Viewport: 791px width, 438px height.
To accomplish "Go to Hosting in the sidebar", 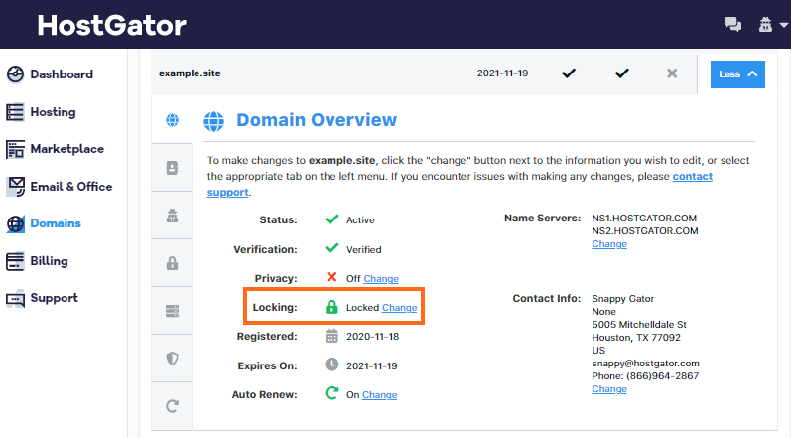I will tap(53, 112).
